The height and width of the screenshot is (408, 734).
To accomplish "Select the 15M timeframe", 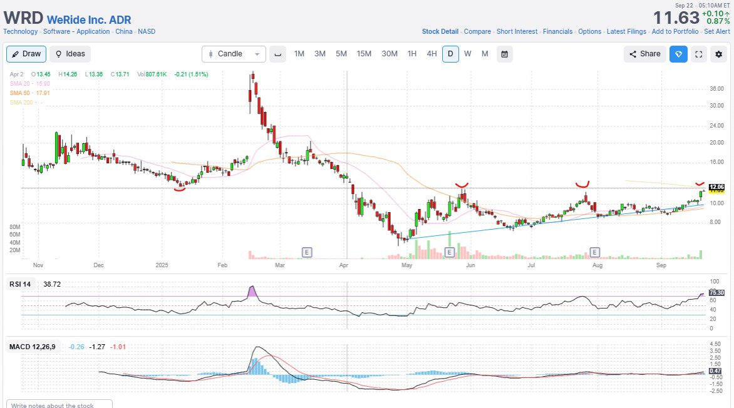I will pos(364,54).
